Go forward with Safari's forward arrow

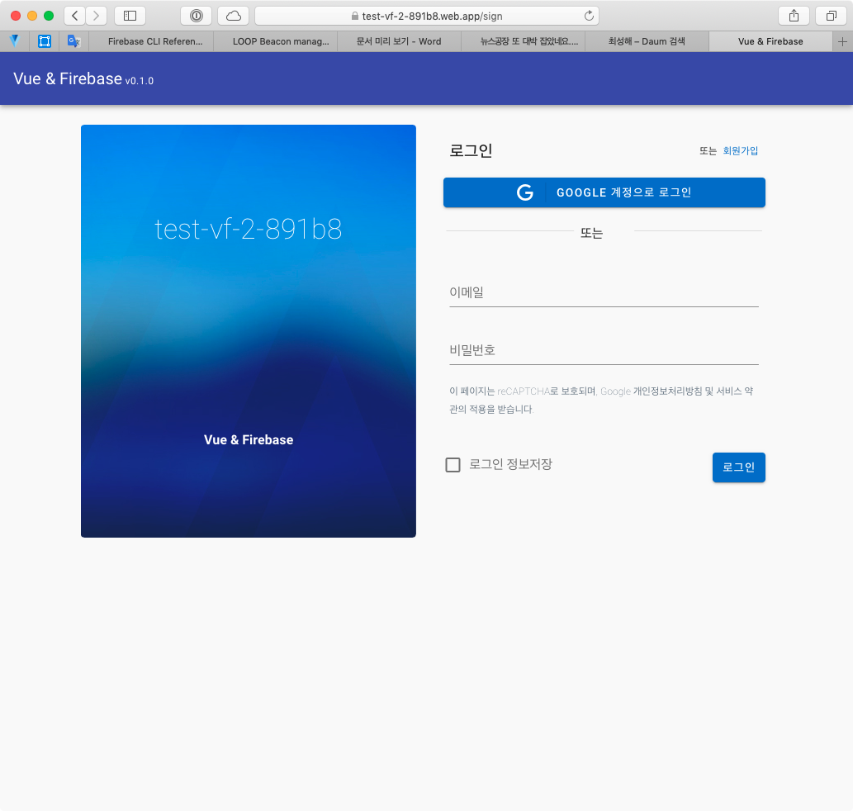point(97,16)
